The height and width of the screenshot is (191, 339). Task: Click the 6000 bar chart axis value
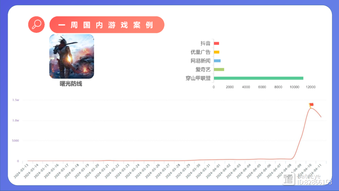click(x=262, y=87)
